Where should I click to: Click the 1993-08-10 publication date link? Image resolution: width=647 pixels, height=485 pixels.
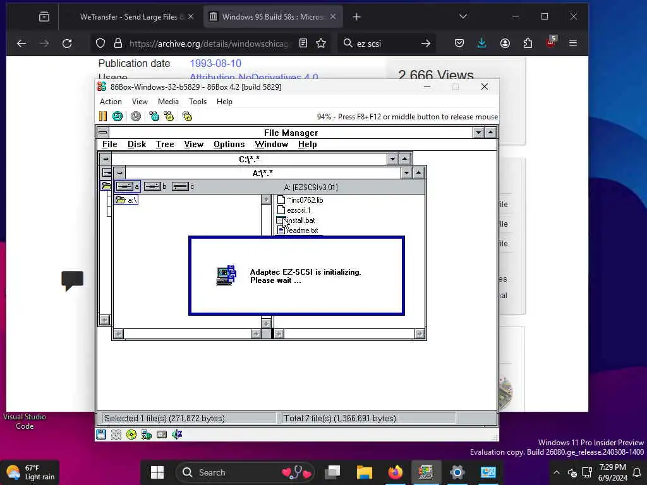(x=215, y=64)
